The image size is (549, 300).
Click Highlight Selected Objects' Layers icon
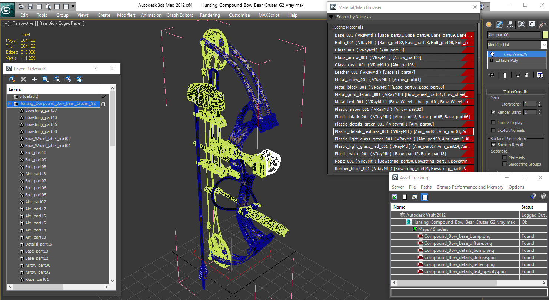[57, 79]
